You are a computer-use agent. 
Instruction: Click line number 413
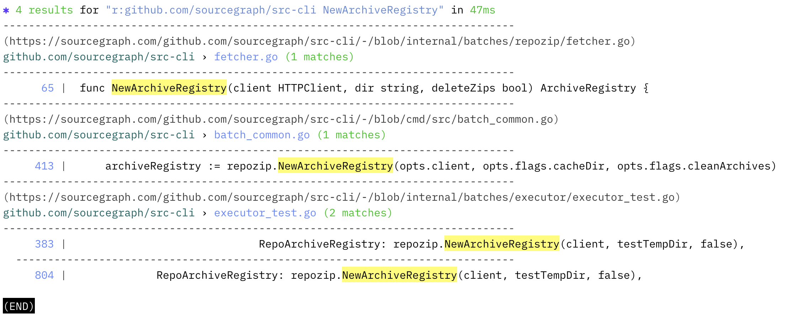[x=44, y=166]
